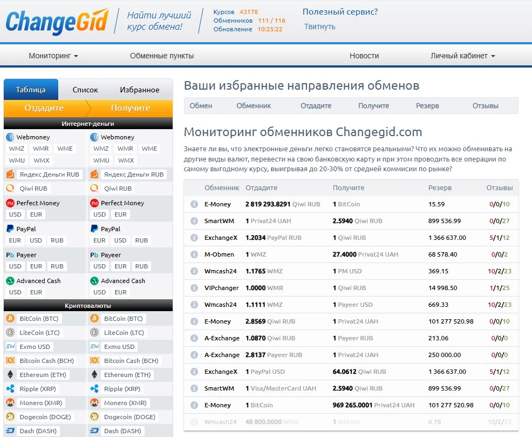532x437 pixels.
Task: Click reserve value 68 578.40
Action: pyautogui.click(x=443, y=254)
